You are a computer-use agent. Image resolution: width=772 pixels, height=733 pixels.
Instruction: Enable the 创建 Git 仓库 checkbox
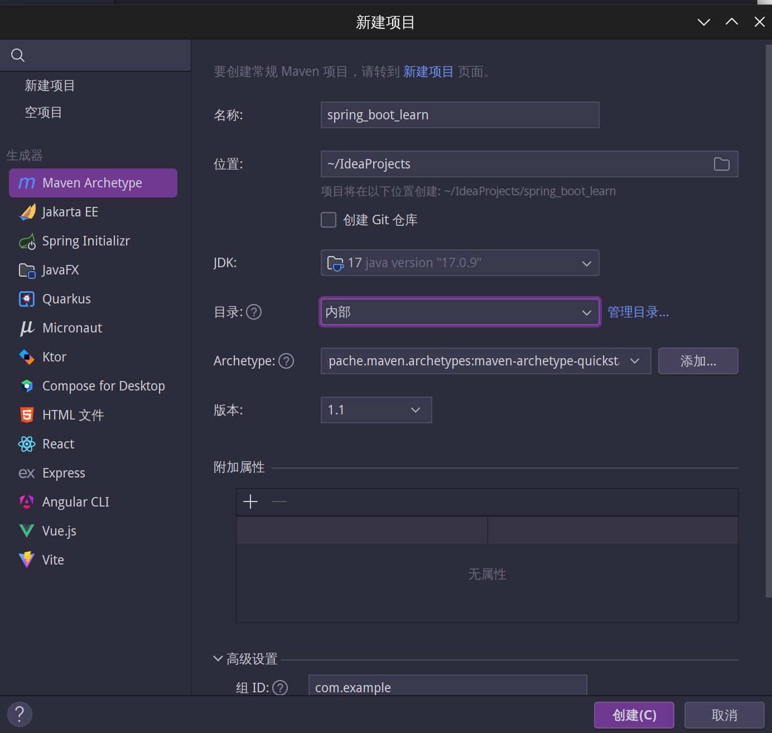pos(329,220)
